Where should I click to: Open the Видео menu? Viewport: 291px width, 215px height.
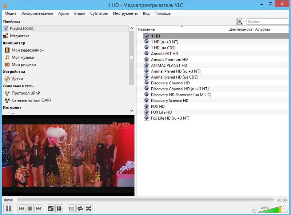79,13
